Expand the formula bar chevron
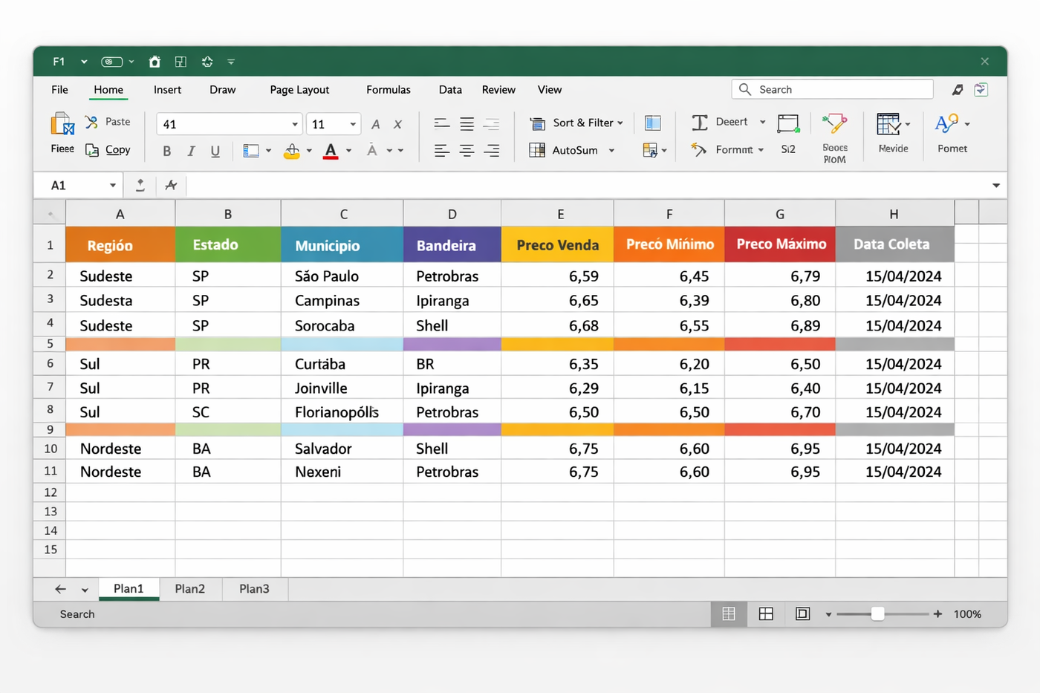1040x693 pixels. [995, 186]
